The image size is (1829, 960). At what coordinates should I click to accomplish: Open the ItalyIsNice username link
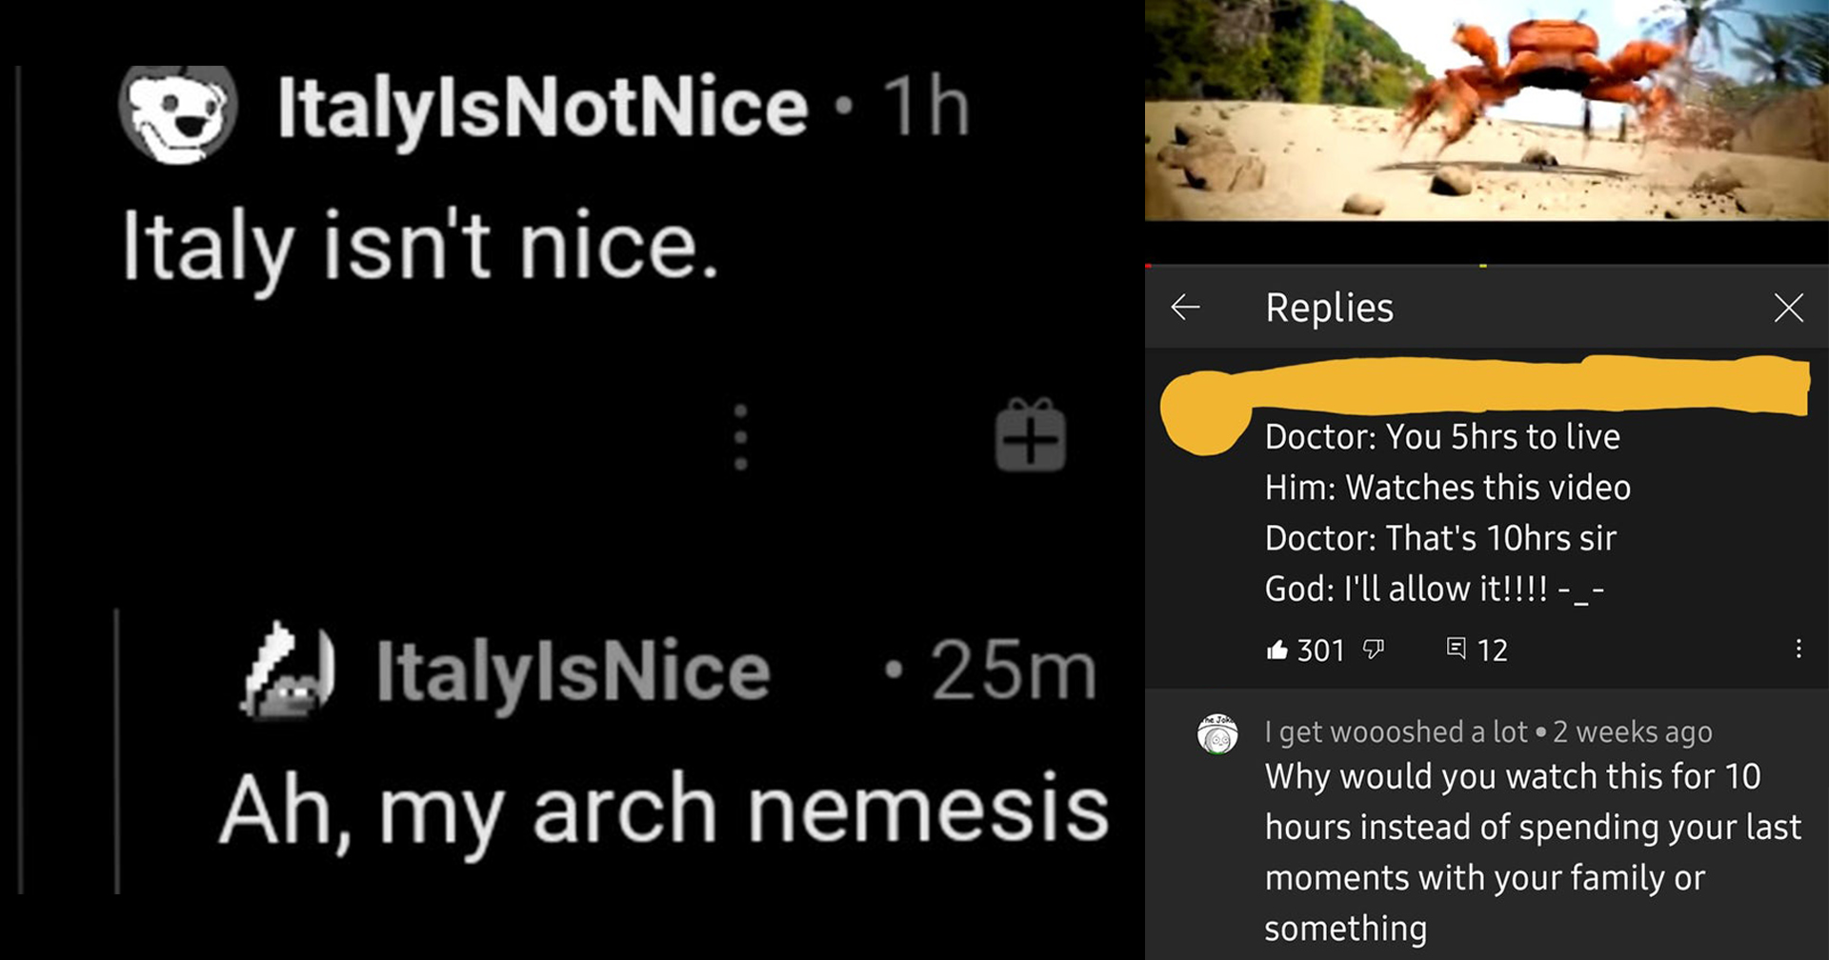[x=573, y=671]
